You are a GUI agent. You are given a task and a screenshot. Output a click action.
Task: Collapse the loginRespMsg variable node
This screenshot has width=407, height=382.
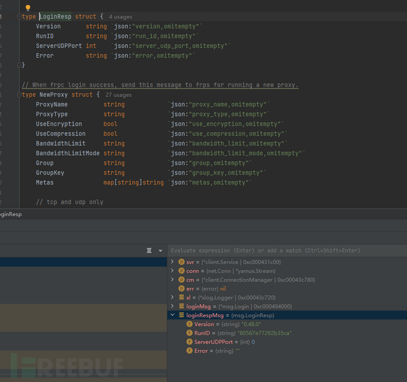(172, 315)
